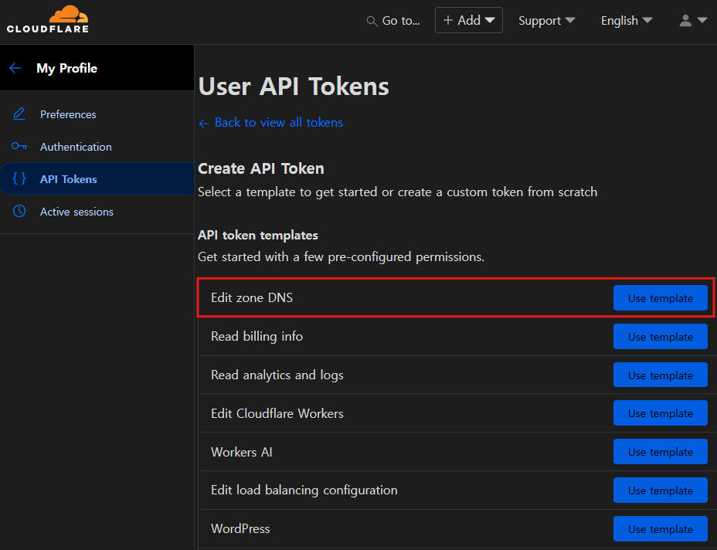
Task: Click the back arrow beside My Profile
Action: point(15,68)
